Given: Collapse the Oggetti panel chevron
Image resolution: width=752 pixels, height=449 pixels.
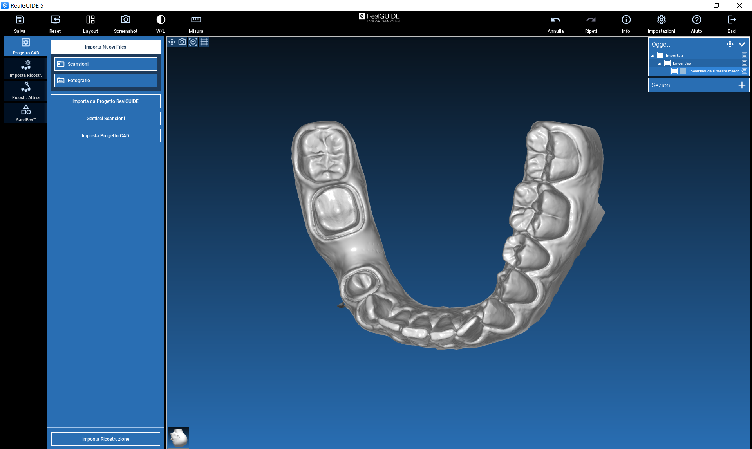Looking at the screenshot, I should [x=742, y=44].
